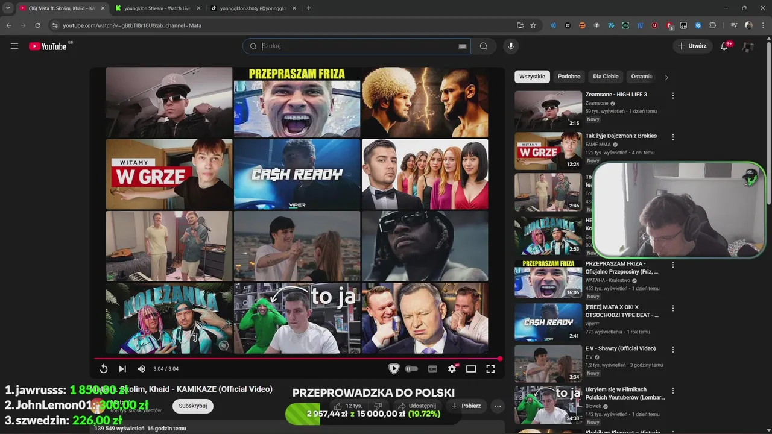
Task: Go to the YouTube home logo
Action: point(48,46)
